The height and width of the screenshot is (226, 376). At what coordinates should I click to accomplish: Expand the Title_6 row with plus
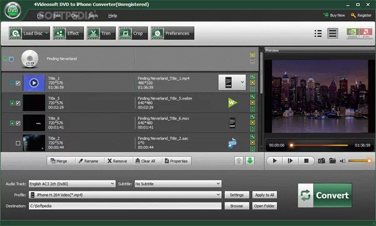pos(12,123)
